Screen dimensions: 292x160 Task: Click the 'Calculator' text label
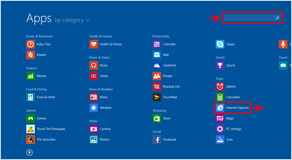click(x=233, y=97)
